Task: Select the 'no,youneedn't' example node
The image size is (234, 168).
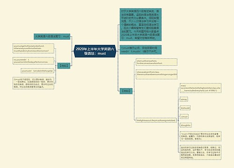Action: click(x=33, y=61)
